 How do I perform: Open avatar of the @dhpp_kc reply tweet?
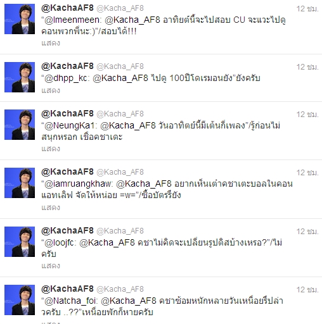[x=20, y=77]
